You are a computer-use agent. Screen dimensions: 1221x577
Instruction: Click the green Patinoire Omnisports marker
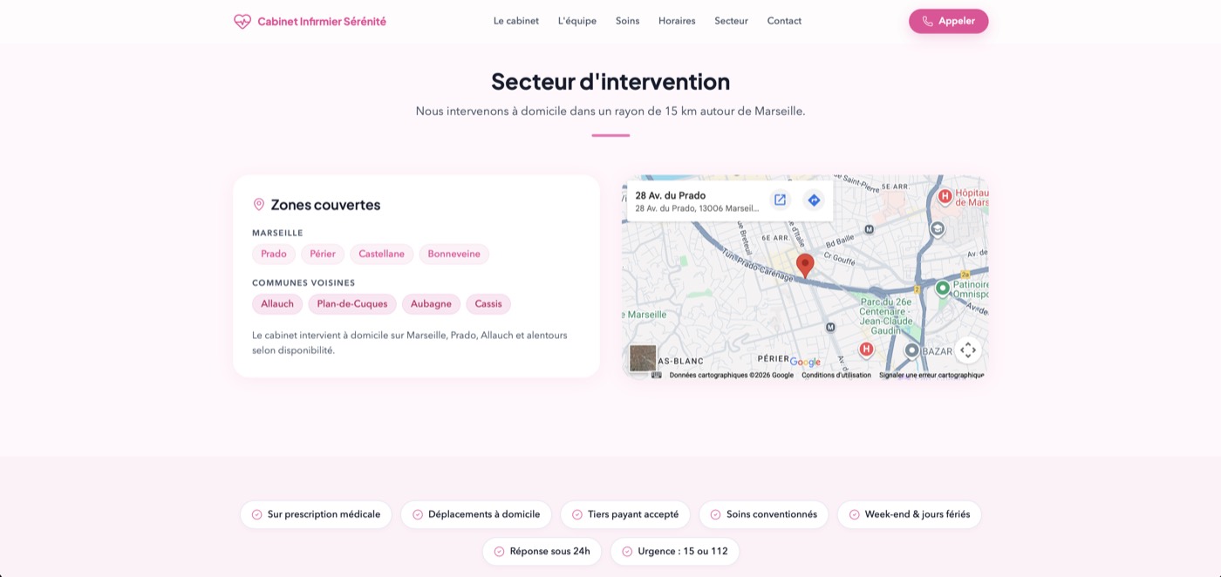(942, 288)
